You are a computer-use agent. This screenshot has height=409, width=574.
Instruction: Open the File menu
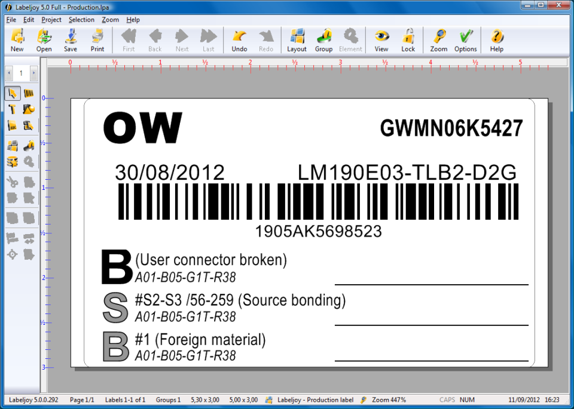(x=11, y=20)
